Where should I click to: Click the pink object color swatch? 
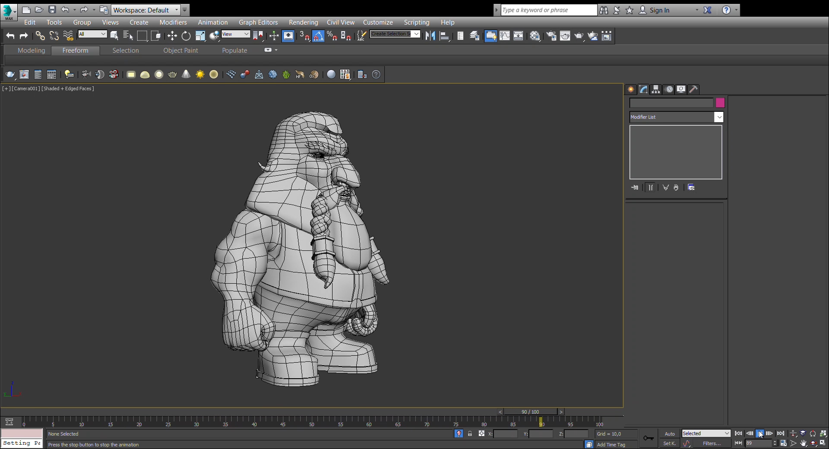(x=720, y=103)
